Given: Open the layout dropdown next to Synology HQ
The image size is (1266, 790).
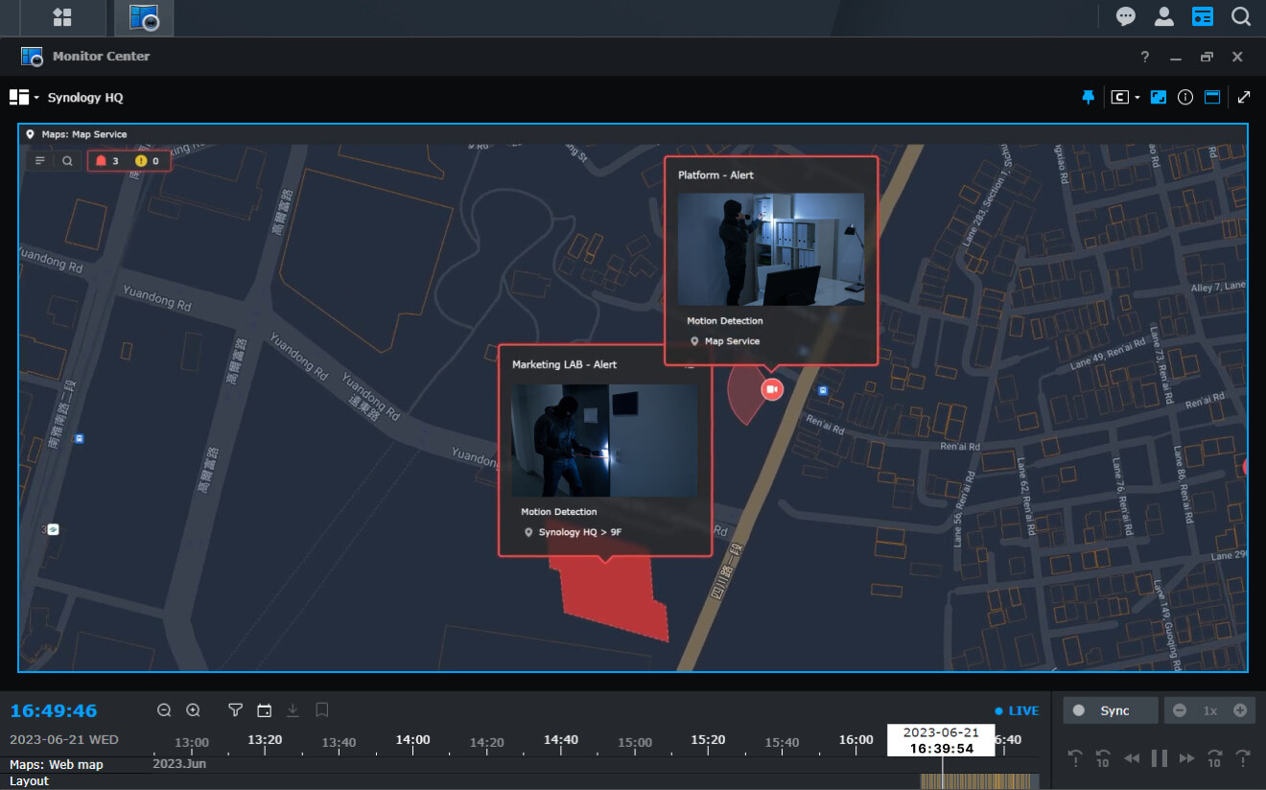Looking at the screenshot, I should (22, 97).
